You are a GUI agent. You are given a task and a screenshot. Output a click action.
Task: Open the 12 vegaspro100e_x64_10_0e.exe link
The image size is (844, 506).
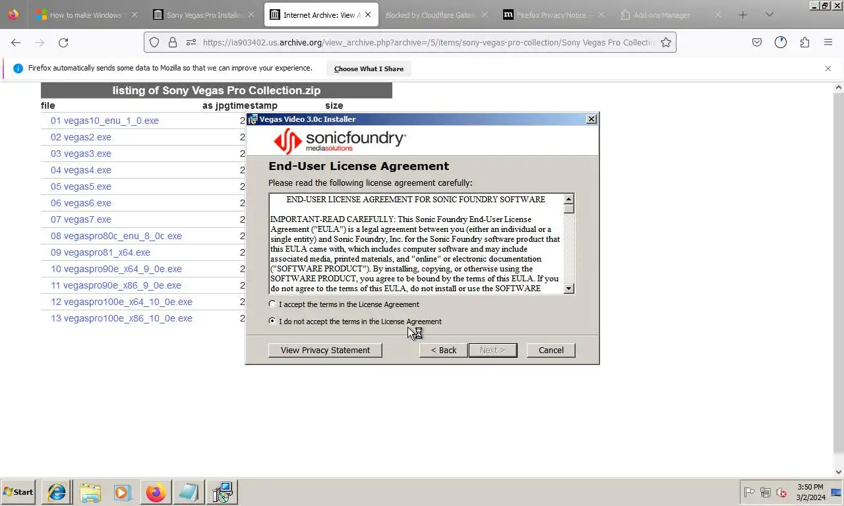pos(121,302)
